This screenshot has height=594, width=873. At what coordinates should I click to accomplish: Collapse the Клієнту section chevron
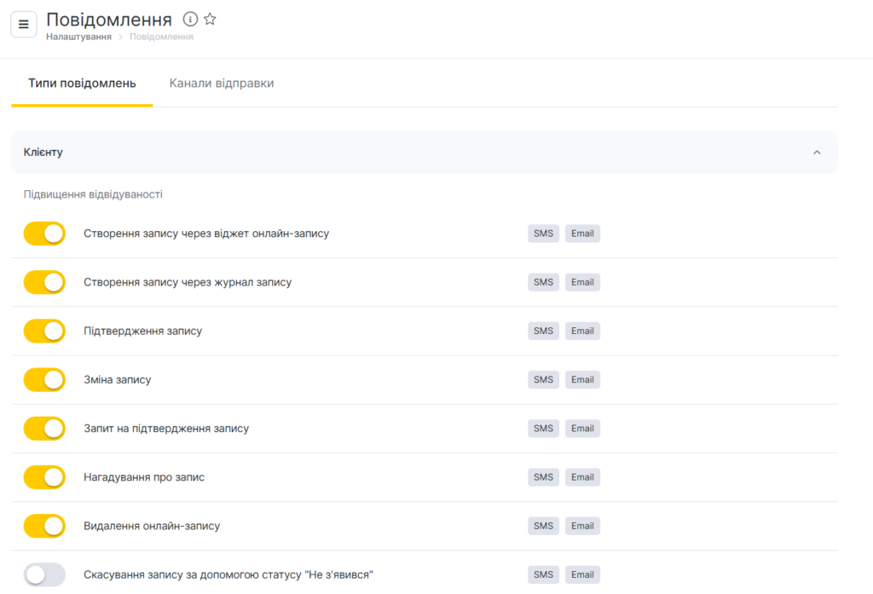[817, 153]
